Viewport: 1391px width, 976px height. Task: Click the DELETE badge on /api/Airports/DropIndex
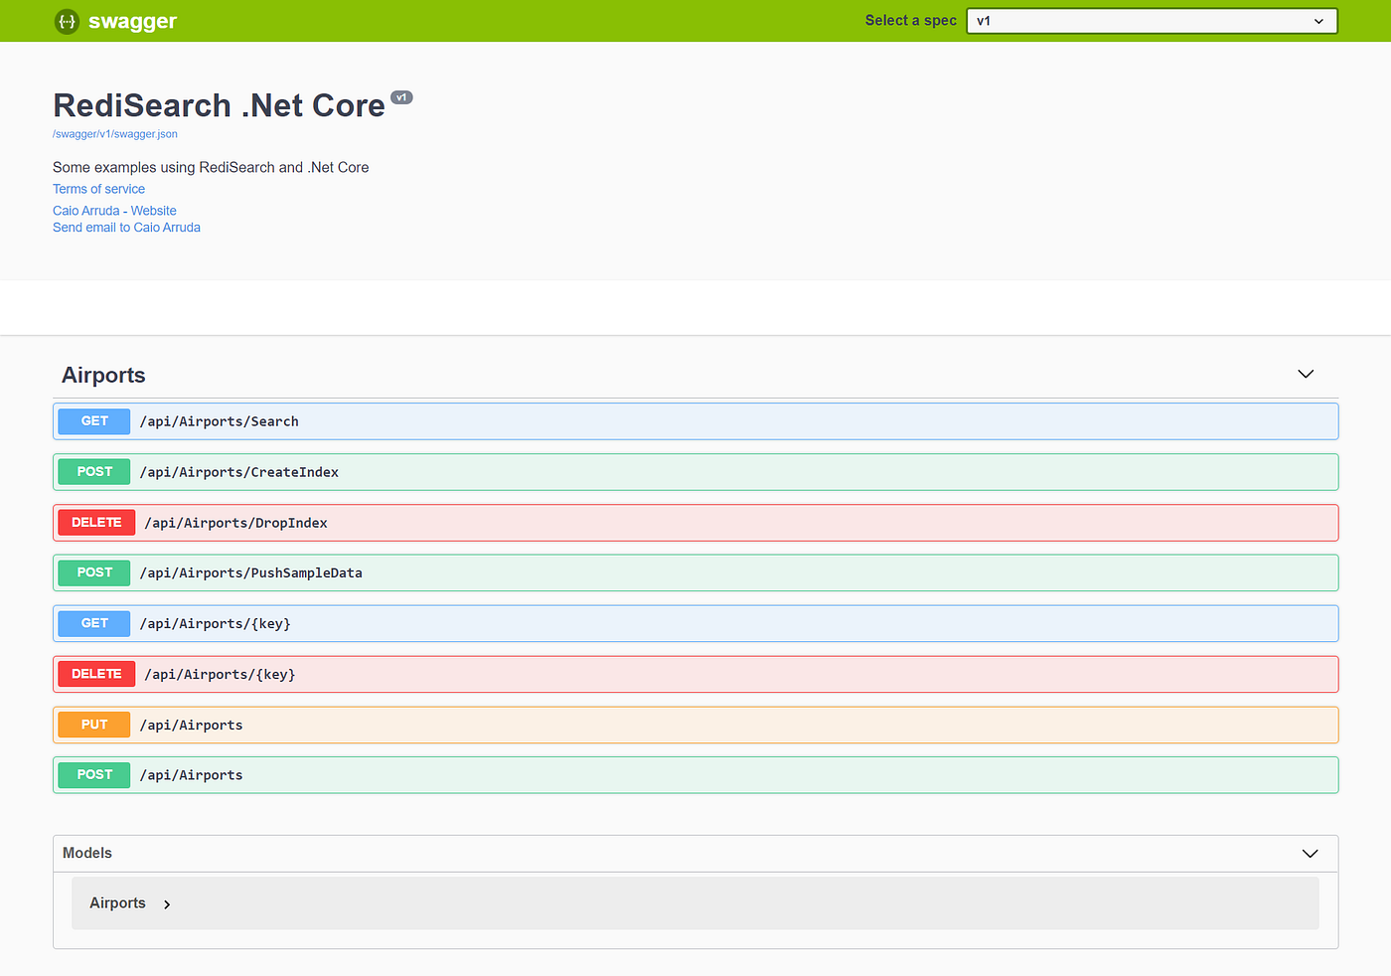coord(95,522)
